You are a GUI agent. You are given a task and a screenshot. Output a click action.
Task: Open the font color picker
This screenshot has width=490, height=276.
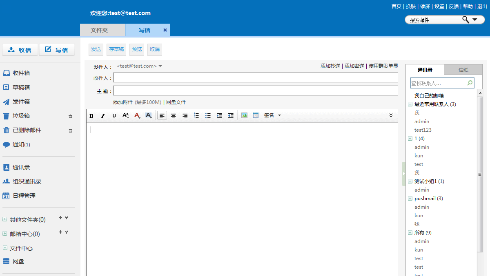pos(137,116)
